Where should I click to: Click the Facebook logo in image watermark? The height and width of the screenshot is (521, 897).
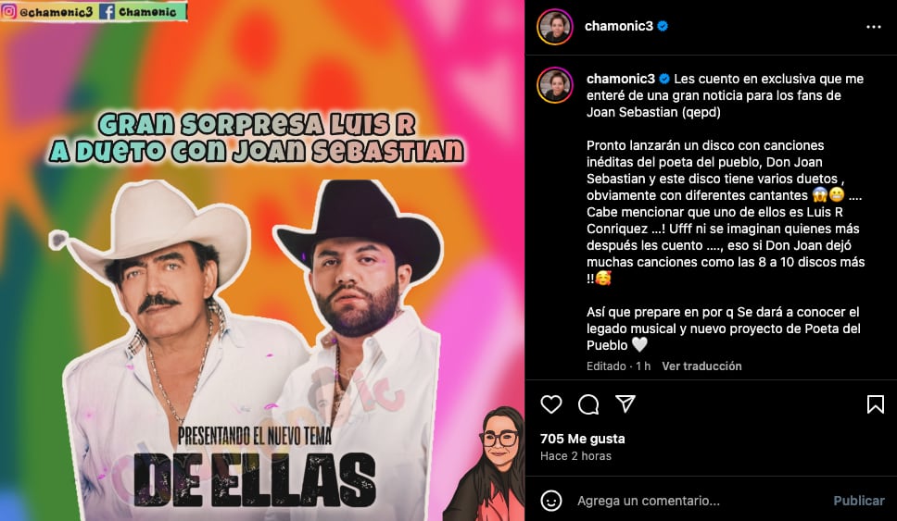pos(107,11)
